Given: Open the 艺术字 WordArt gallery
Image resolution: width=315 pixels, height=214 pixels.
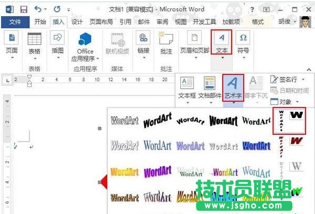Looking at the screenshot, I should (233, 90).
